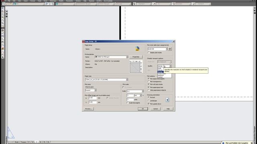Select Normal in the Quality list
257x144 pixels.
tap(160, 72)
